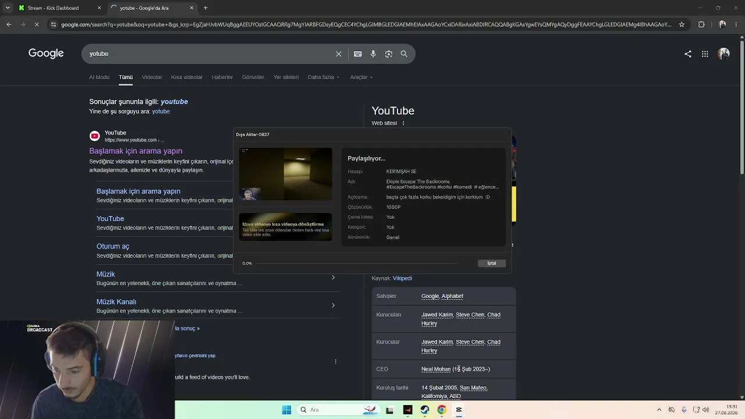Close the Stream - Kick Dashboard tab
This screenshot has width=745, height=419.
pyautogui.click(x=99, y=8)
